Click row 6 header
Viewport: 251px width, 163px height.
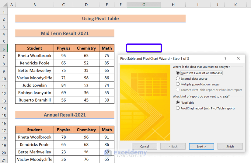(x=4, y=48)
